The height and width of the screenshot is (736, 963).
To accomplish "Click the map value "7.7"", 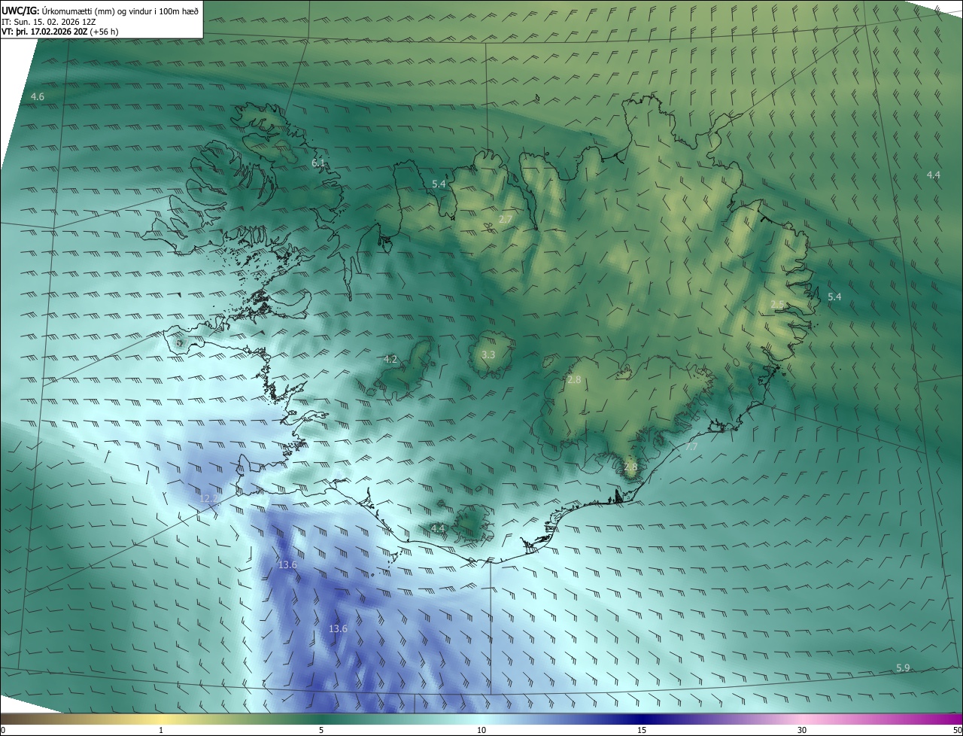I will tap(691, 447).
